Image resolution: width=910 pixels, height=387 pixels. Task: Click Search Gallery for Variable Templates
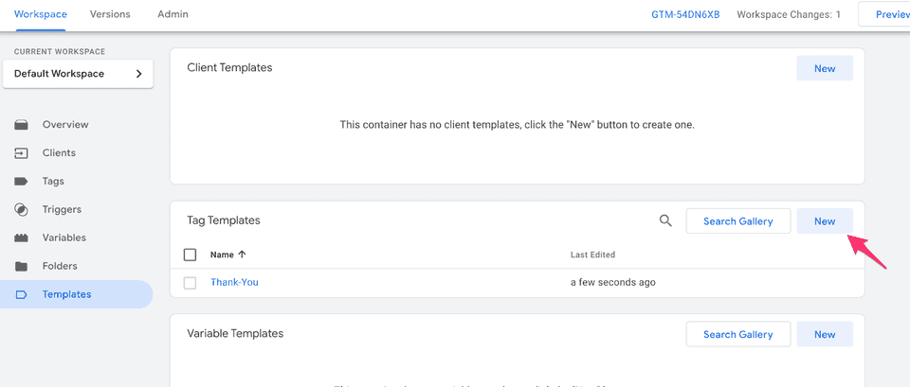[x=737, y=334]
